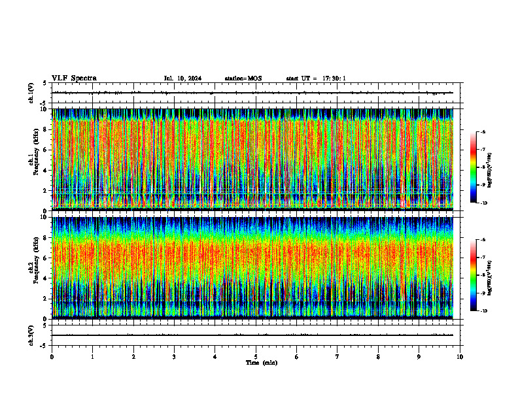Click the log(PSD) label beside ch.1 colorbar

489,171
